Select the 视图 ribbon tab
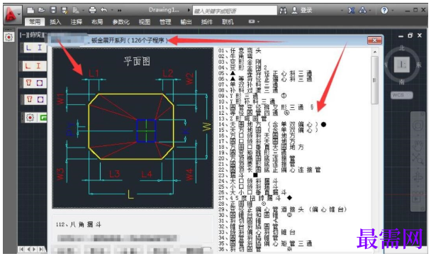Image resolution: width=436 pixels, height=261 pixels. [x=145, y=22]
